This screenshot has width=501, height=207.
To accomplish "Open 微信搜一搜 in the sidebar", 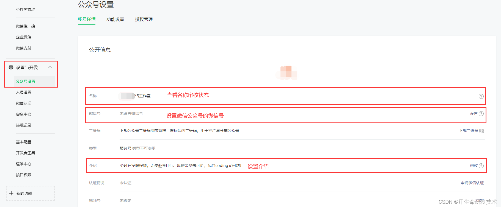I will click(26, 26).
